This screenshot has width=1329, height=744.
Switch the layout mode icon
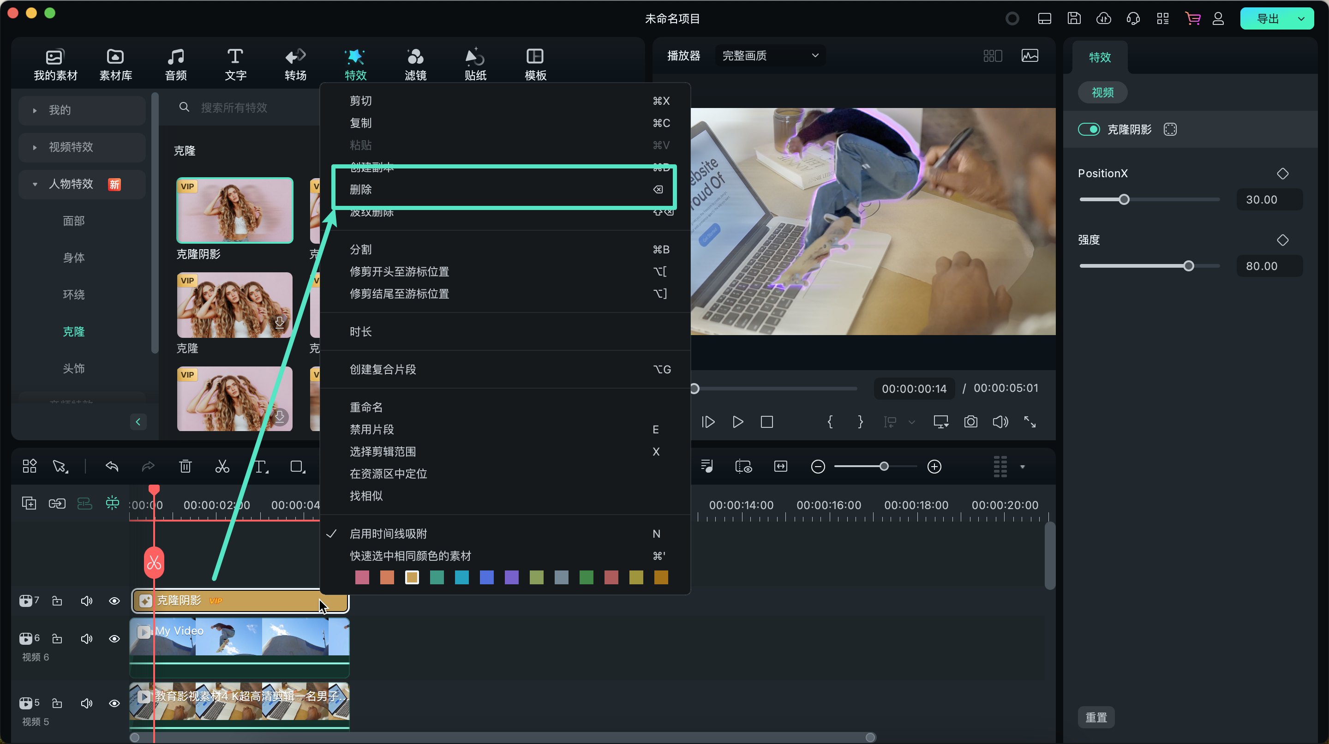(1045, 18)
